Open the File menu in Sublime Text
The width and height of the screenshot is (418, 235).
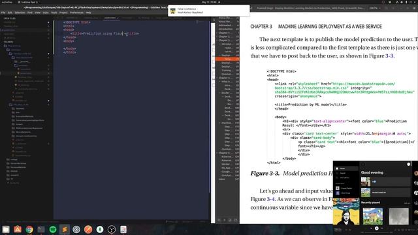pos(3,12)
